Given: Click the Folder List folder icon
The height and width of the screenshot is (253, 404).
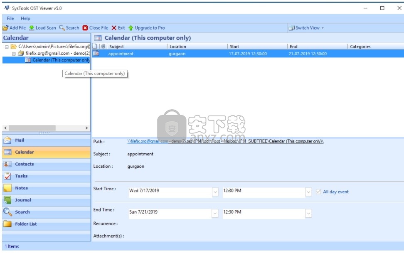Looking at the screenshot, I should [x=7, y=224].
